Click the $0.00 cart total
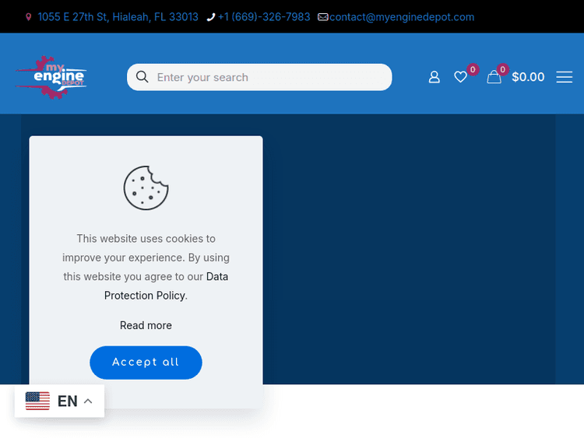584x438 pixels. [x=528, y=77]
